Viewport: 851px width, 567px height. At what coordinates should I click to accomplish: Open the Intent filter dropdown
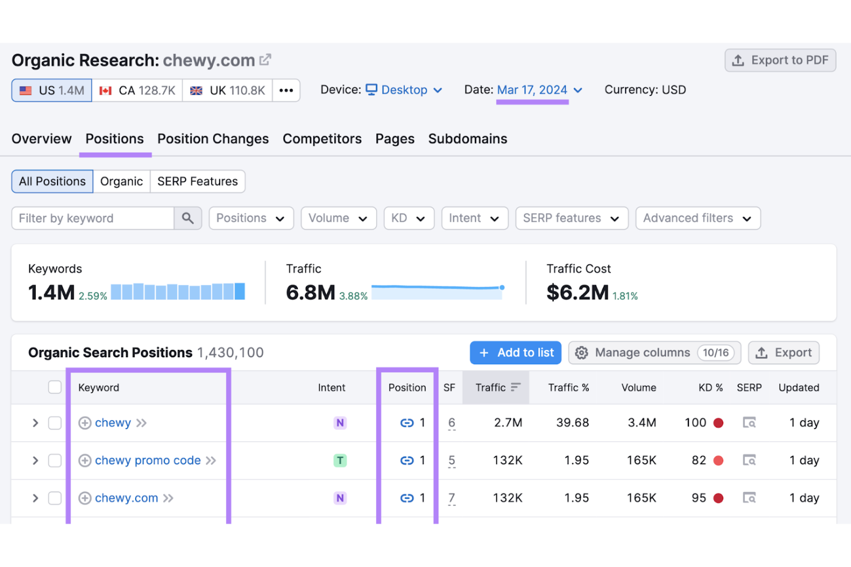475,218
